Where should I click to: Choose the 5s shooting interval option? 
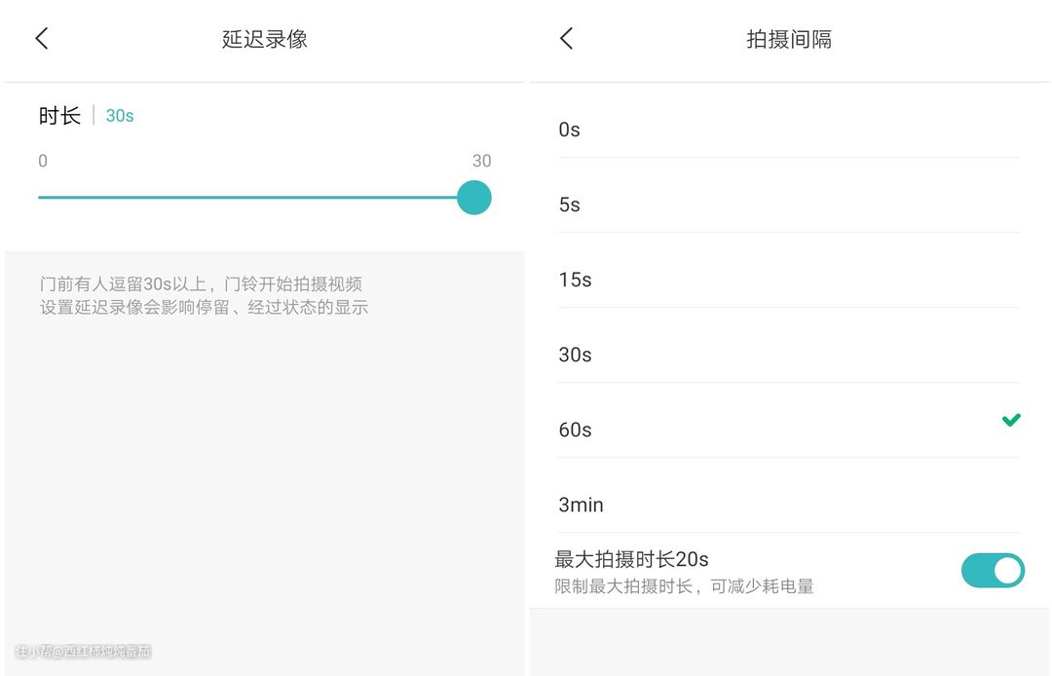(570, 205)
